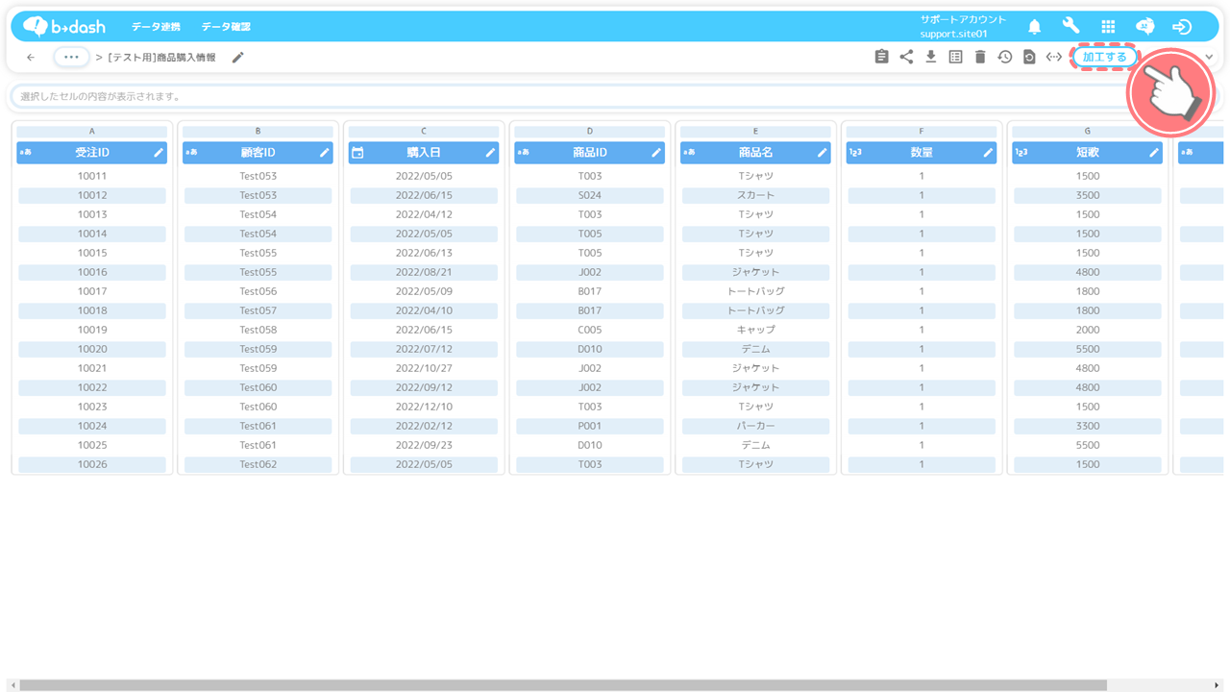Click the b→dash logo
Viewport: 1230px width, 692px height.
[64, 27]
